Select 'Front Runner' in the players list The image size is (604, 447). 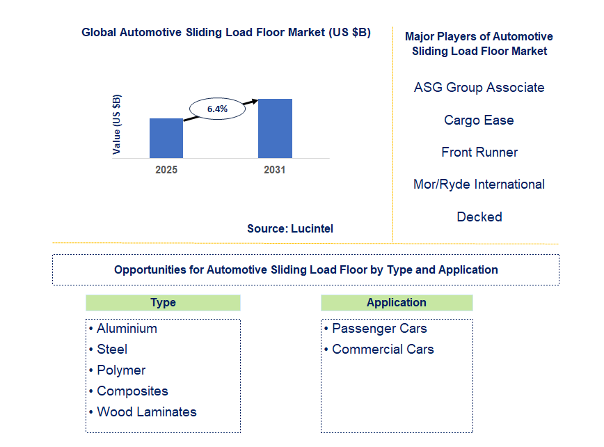coord(479,152)
